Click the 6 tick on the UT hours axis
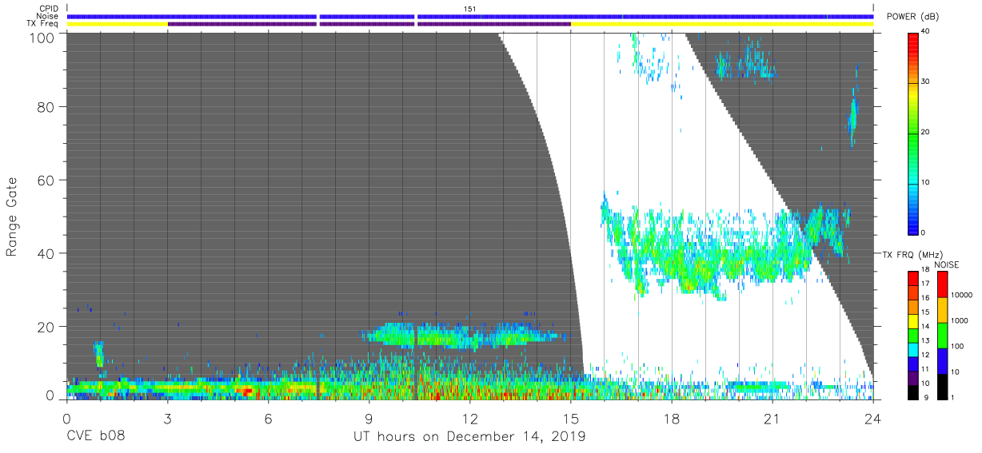982x453 pixels. tap(269, 419)
